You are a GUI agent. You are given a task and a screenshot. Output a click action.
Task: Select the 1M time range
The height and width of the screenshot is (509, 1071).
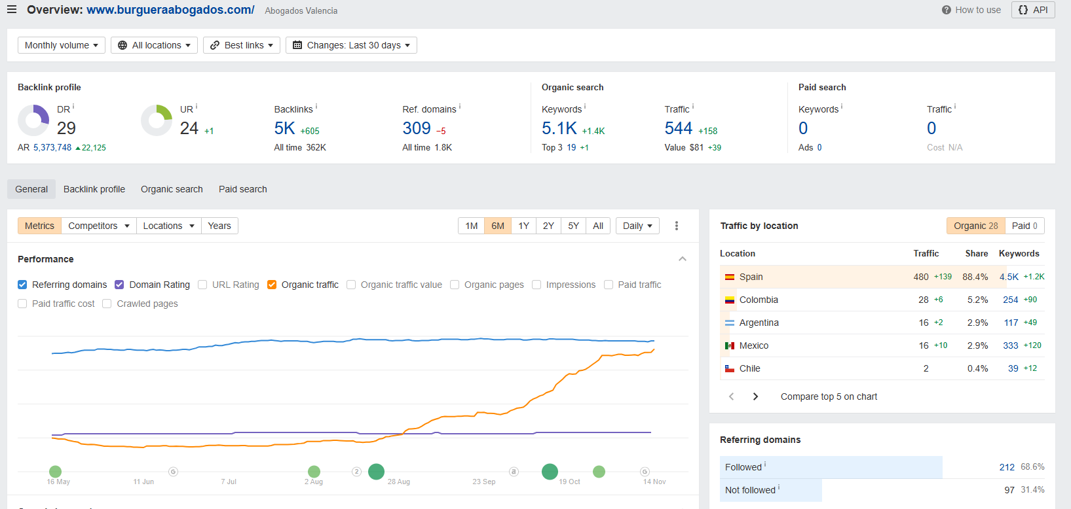[472, 226]
